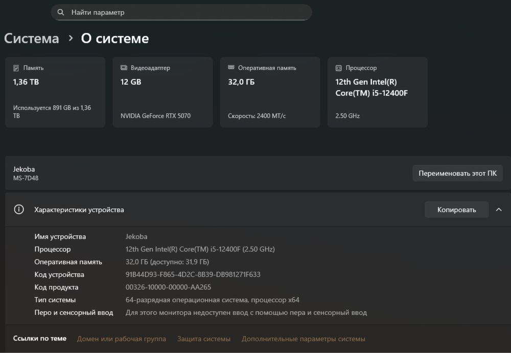The height and width of the screenshot is (353, 511).
Task: Open Домен или рабочая группа link
Action: pyautogui.click(x=121, y=339)
